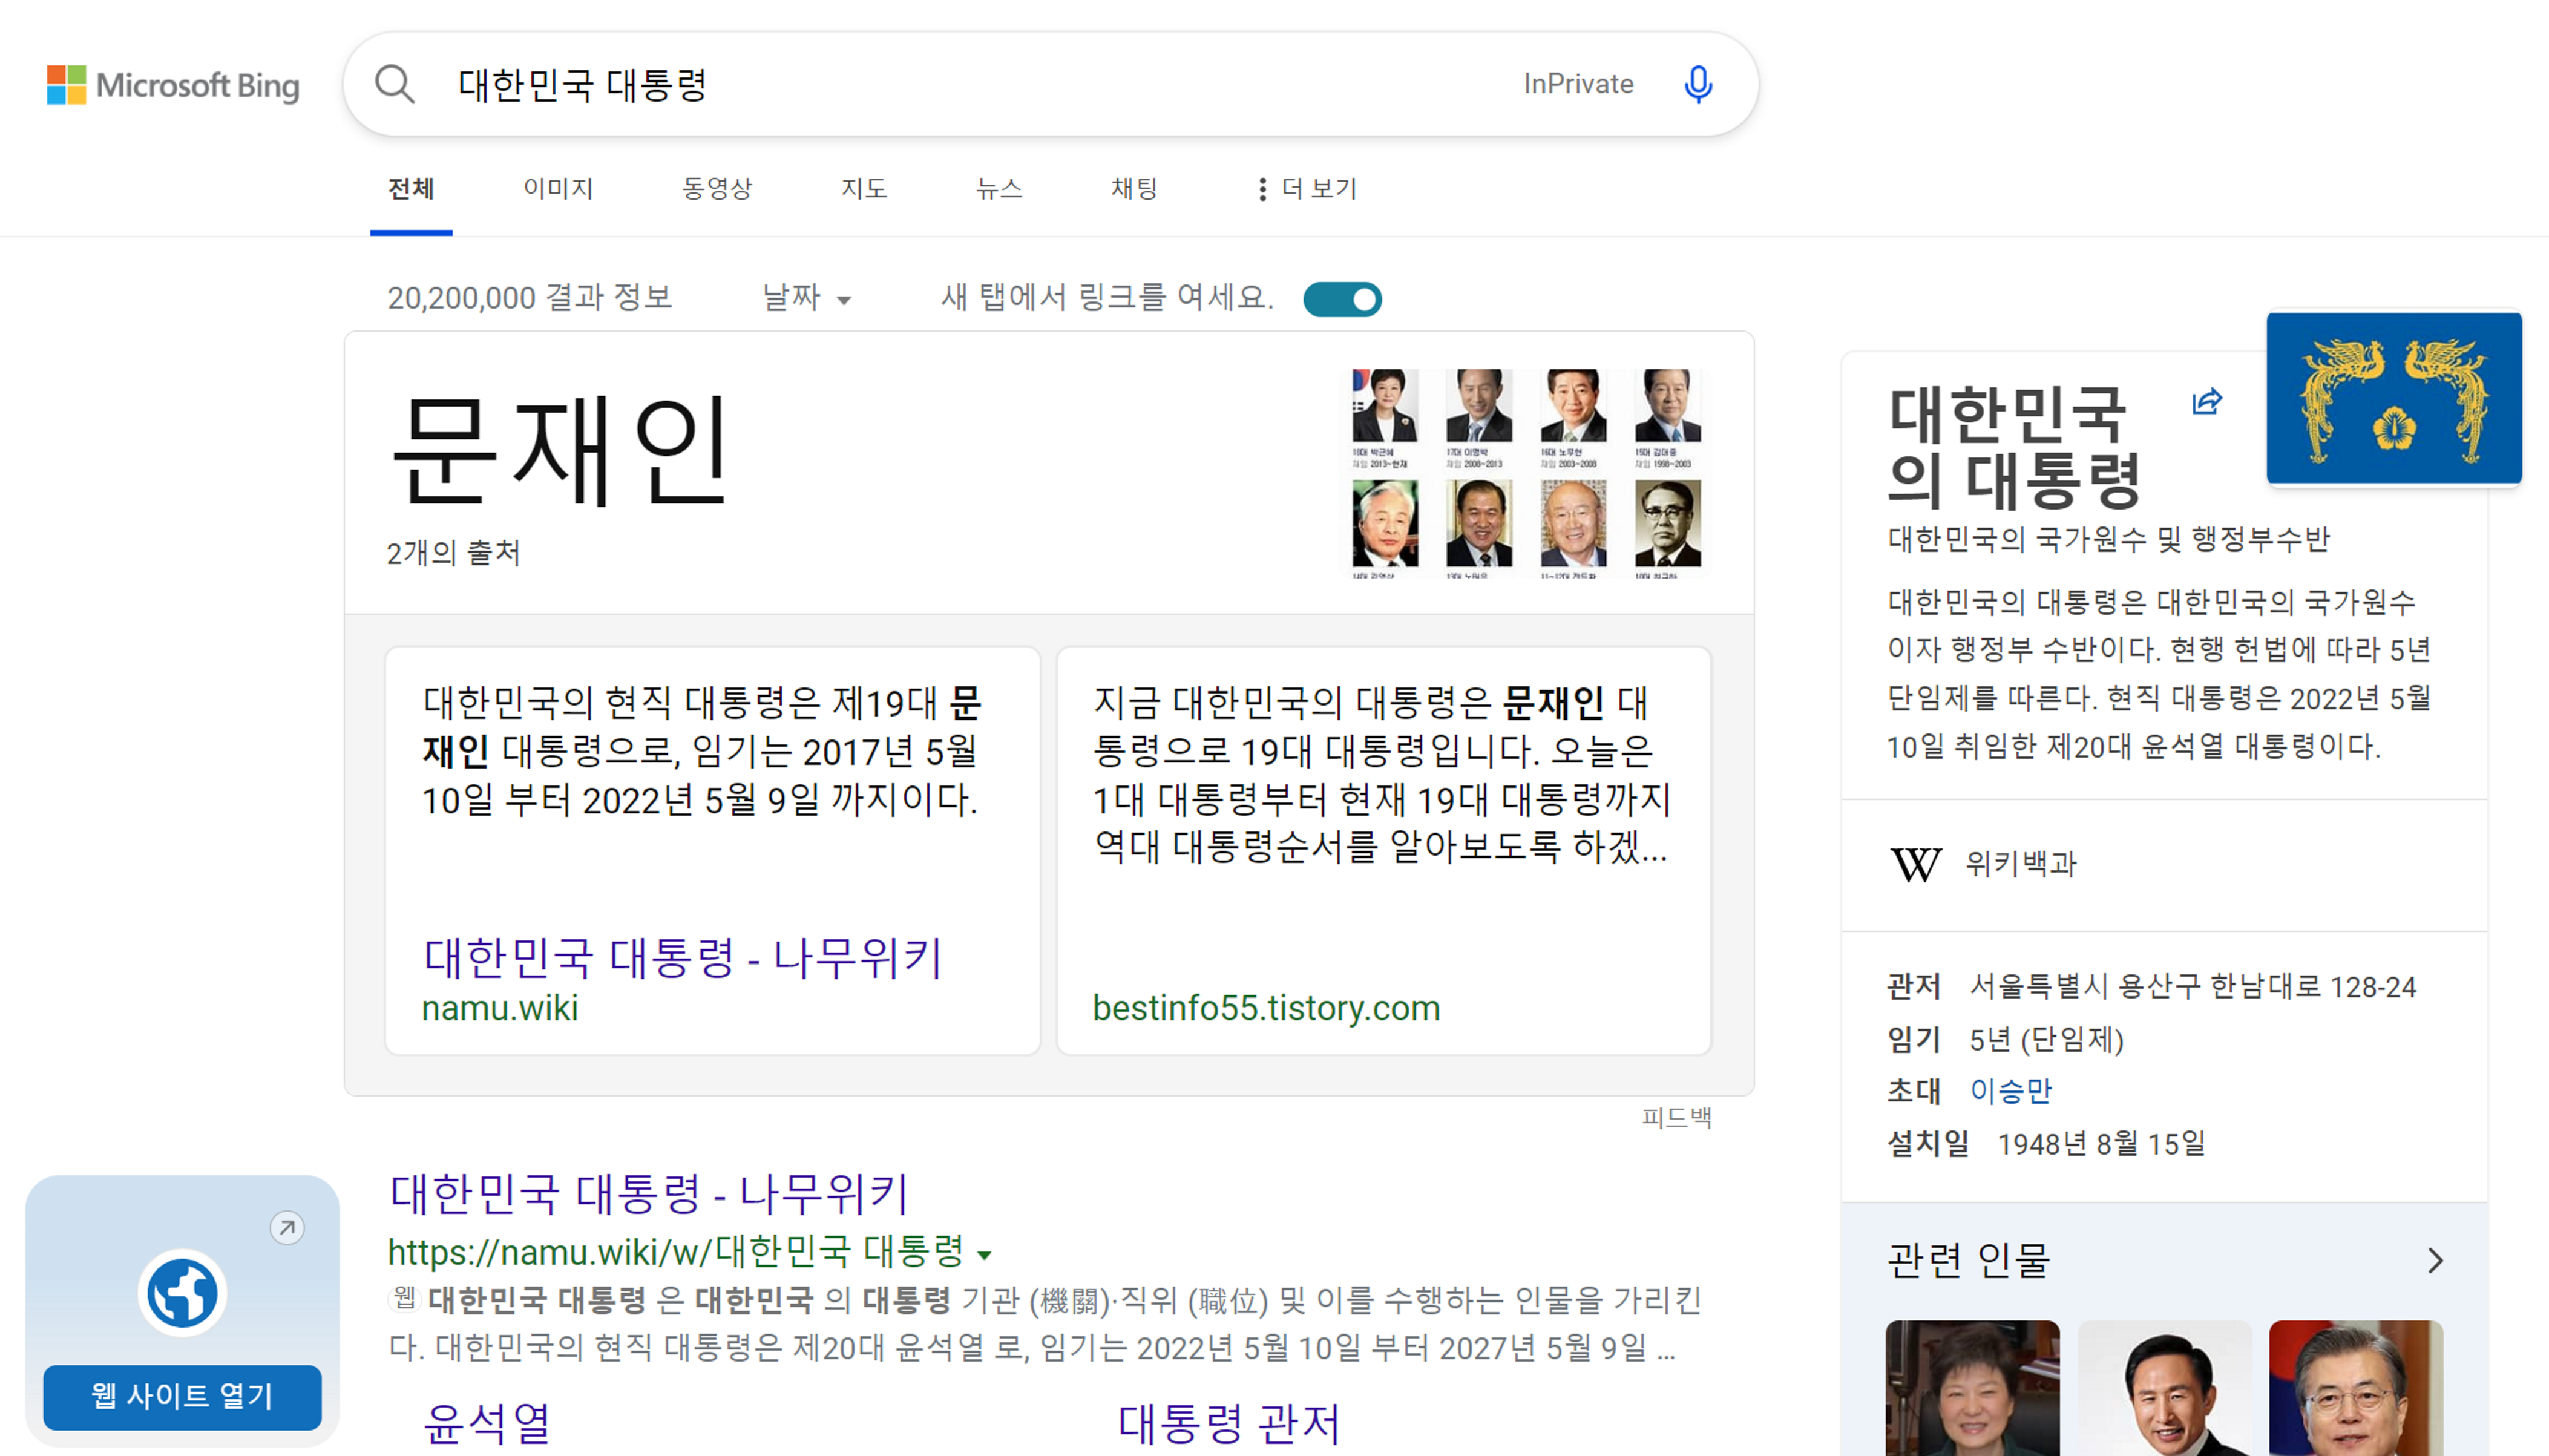Viewport: 2549px width, 1456px height.
Task: Toggle the open links in new tab switch
Action: pyautogui.click(x=1342, y=299)
